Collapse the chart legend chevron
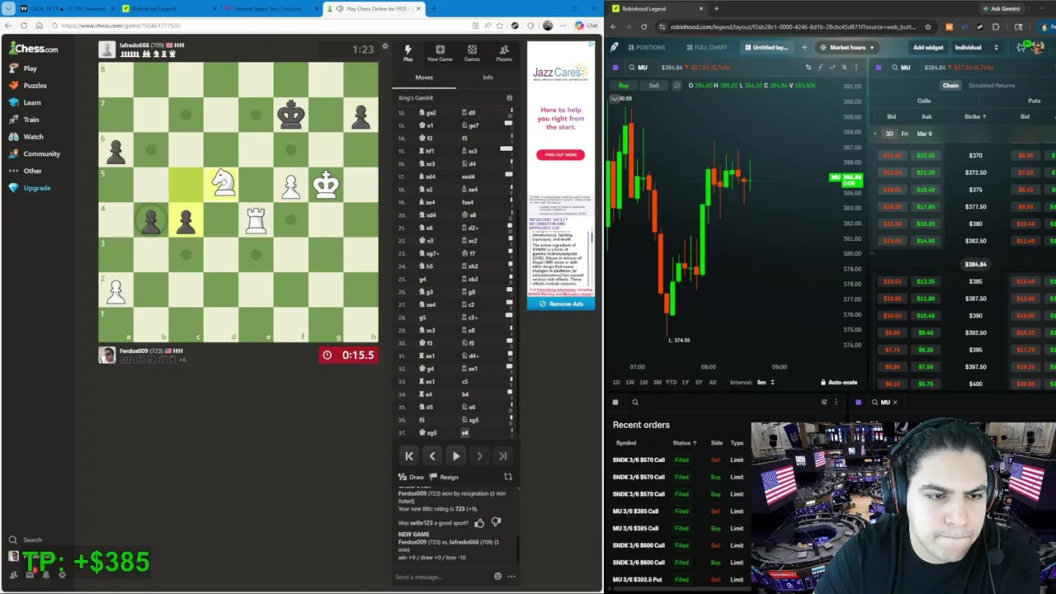 point(615,99)
